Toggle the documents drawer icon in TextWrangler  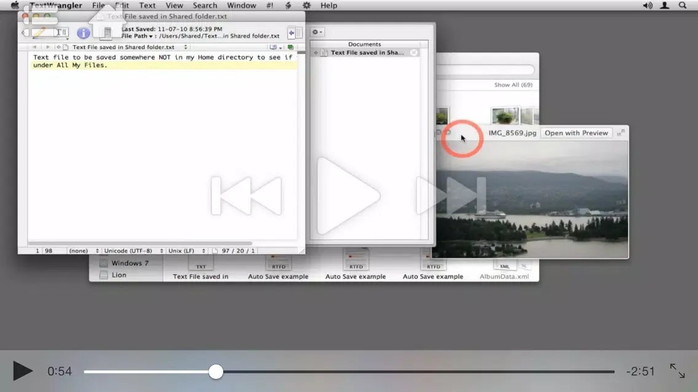click(295, 33)
